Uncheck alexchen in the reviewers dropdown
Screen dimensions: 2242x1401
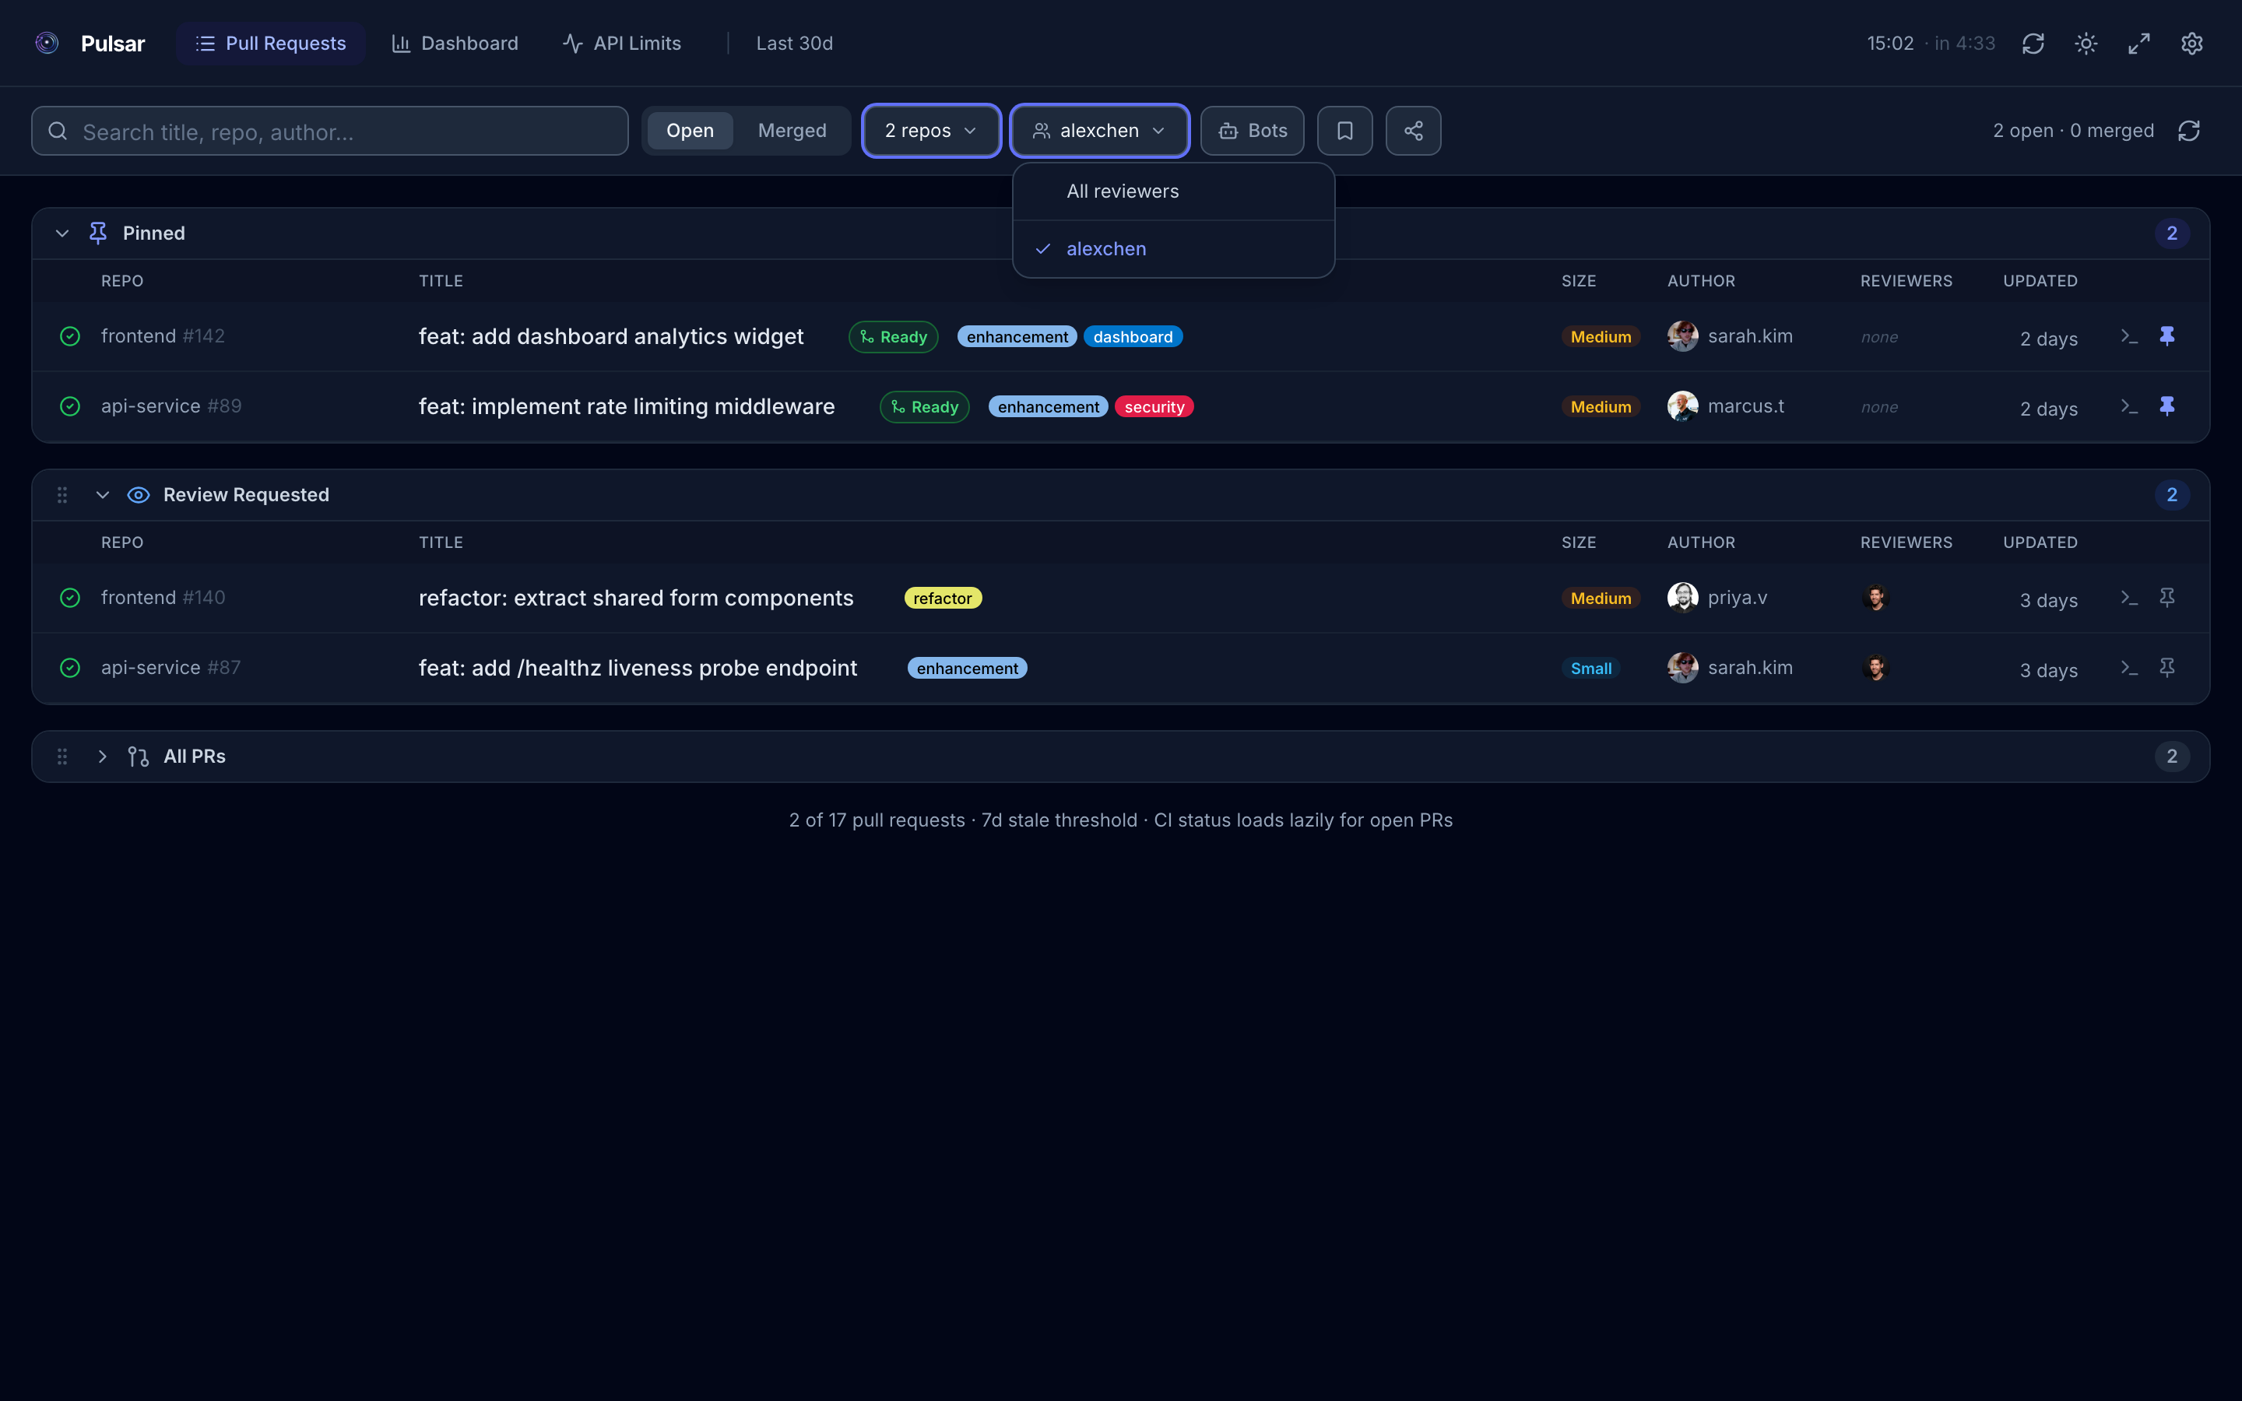[1107, 248]
